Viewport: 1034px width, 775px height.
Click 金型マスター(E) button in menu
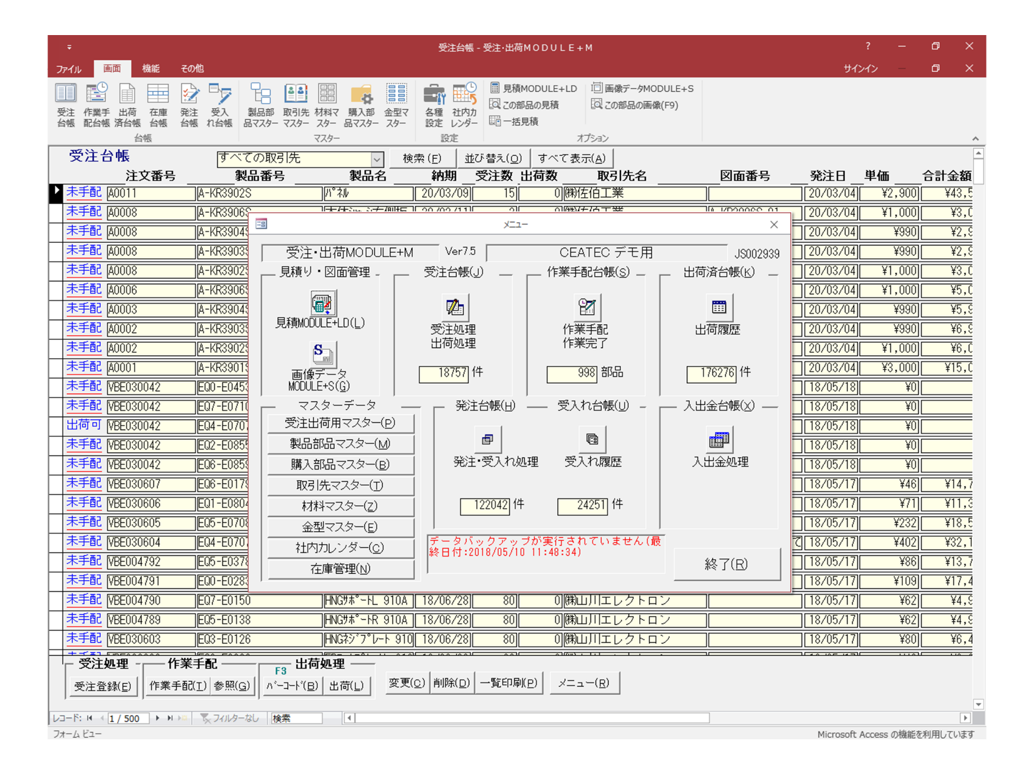point(340,527)
